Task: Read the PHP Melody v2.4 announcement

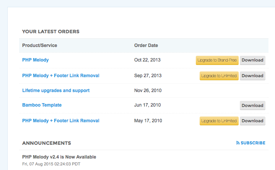Action: point(59,157)
